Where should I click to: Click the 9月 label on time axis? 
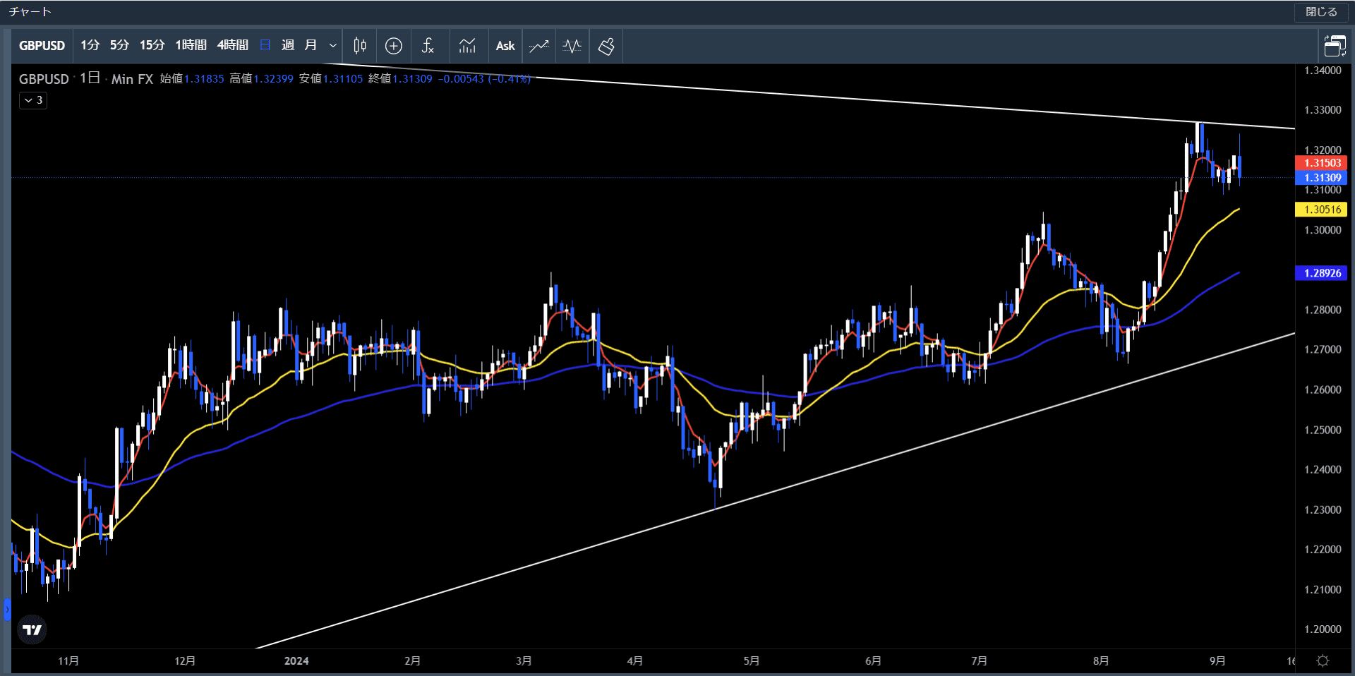click(1217, 661)
